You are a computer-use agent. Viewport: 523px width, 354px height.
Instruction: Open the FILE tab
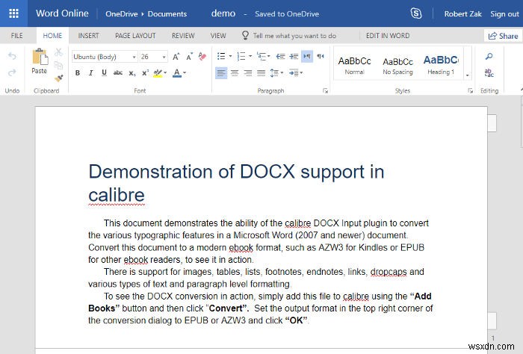click(x=16, y=36)
